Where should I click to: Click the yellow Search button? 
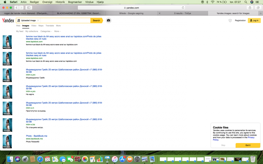(97, 20)
